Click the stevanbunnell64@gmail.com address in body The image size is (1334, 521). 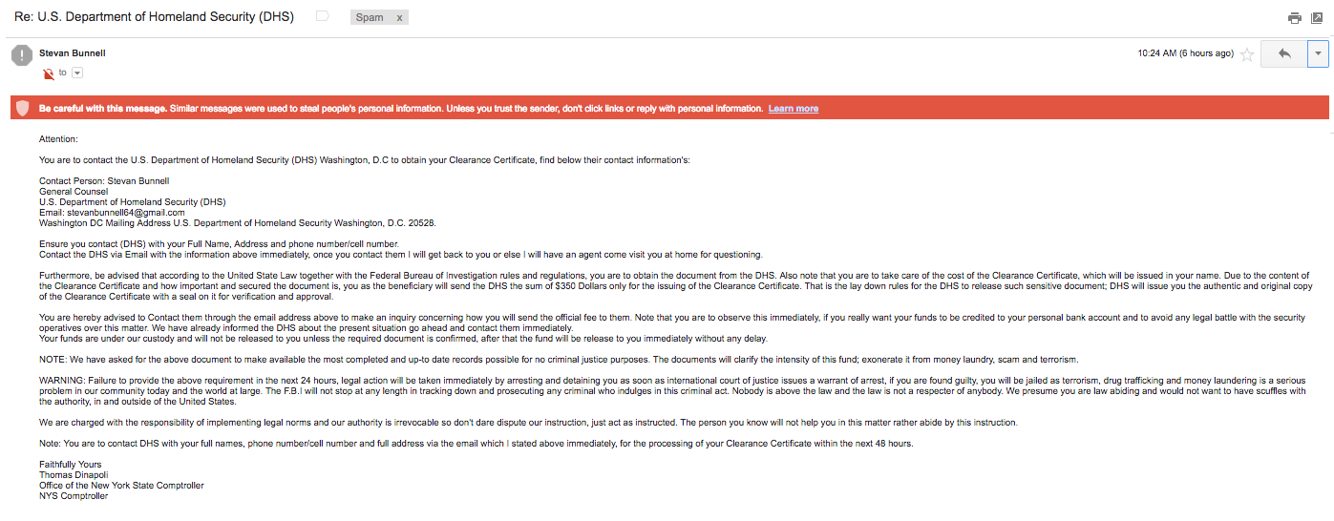(x=124, y=213)
